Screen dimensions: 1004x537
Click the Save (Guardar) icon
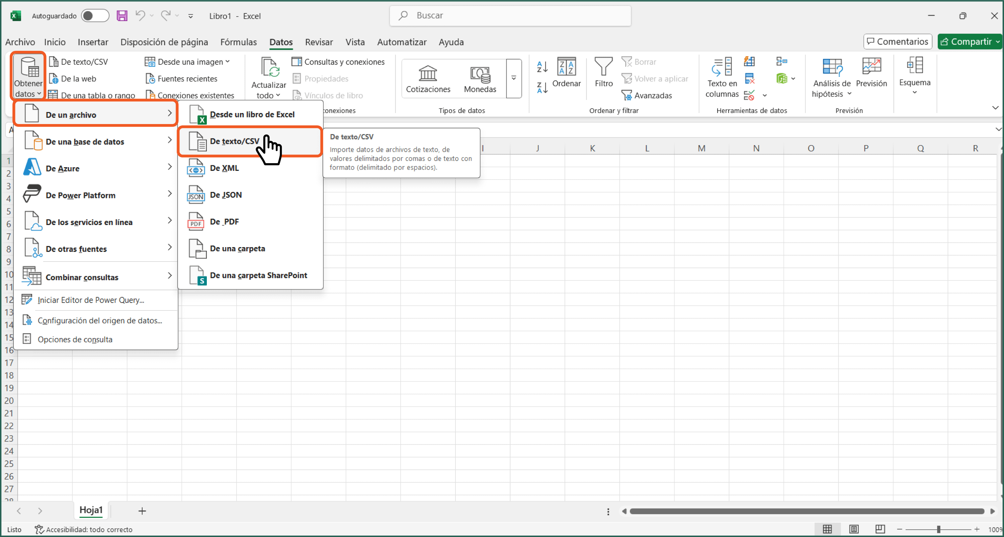click(x=122, y=16)
